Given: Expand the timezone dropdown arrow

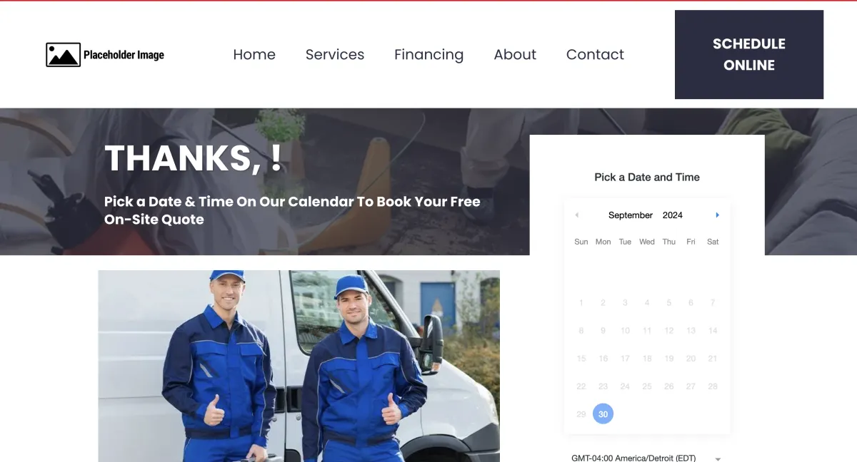Looking at the screenshot, I should pos(718,459).
